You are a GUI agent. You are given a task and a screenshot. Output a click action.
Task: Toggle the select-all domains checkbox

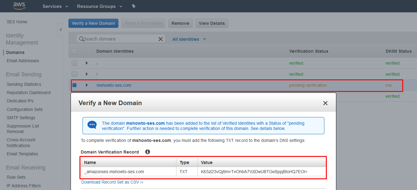tap(74, 51)
